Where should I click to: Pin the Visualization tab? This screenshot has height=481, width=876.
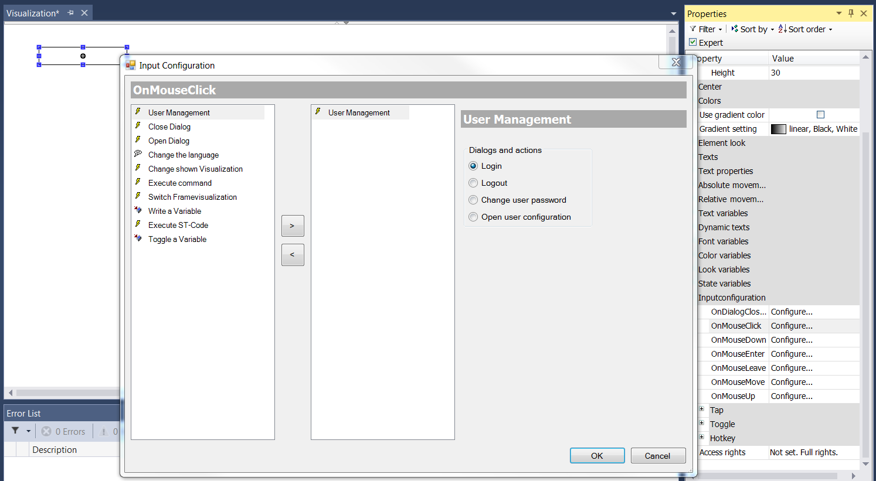70,13
